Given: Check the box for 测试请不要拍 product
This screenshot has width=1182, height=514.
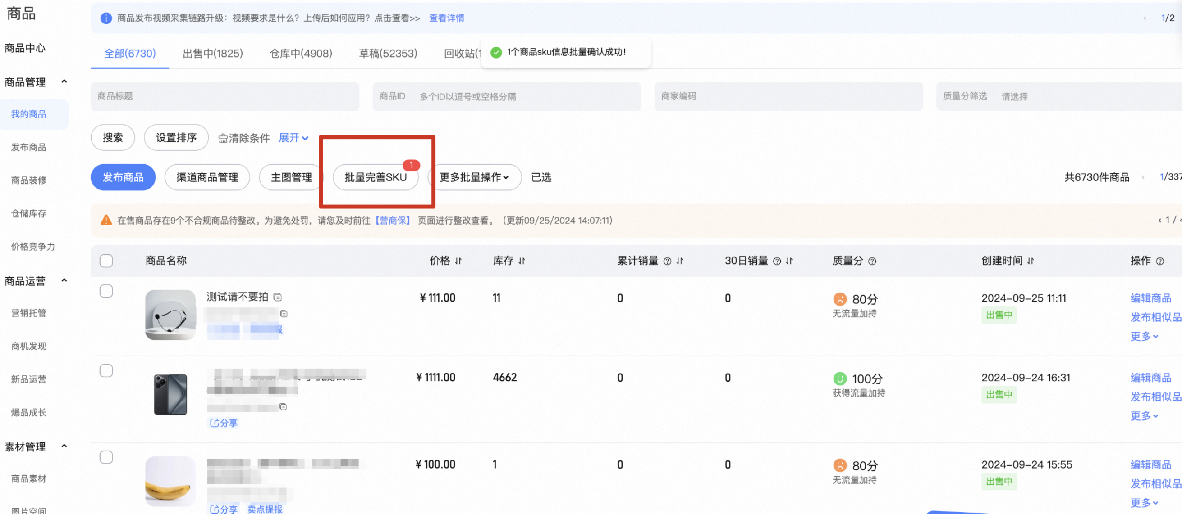Looking at the screenshot, I should (106, 291).
